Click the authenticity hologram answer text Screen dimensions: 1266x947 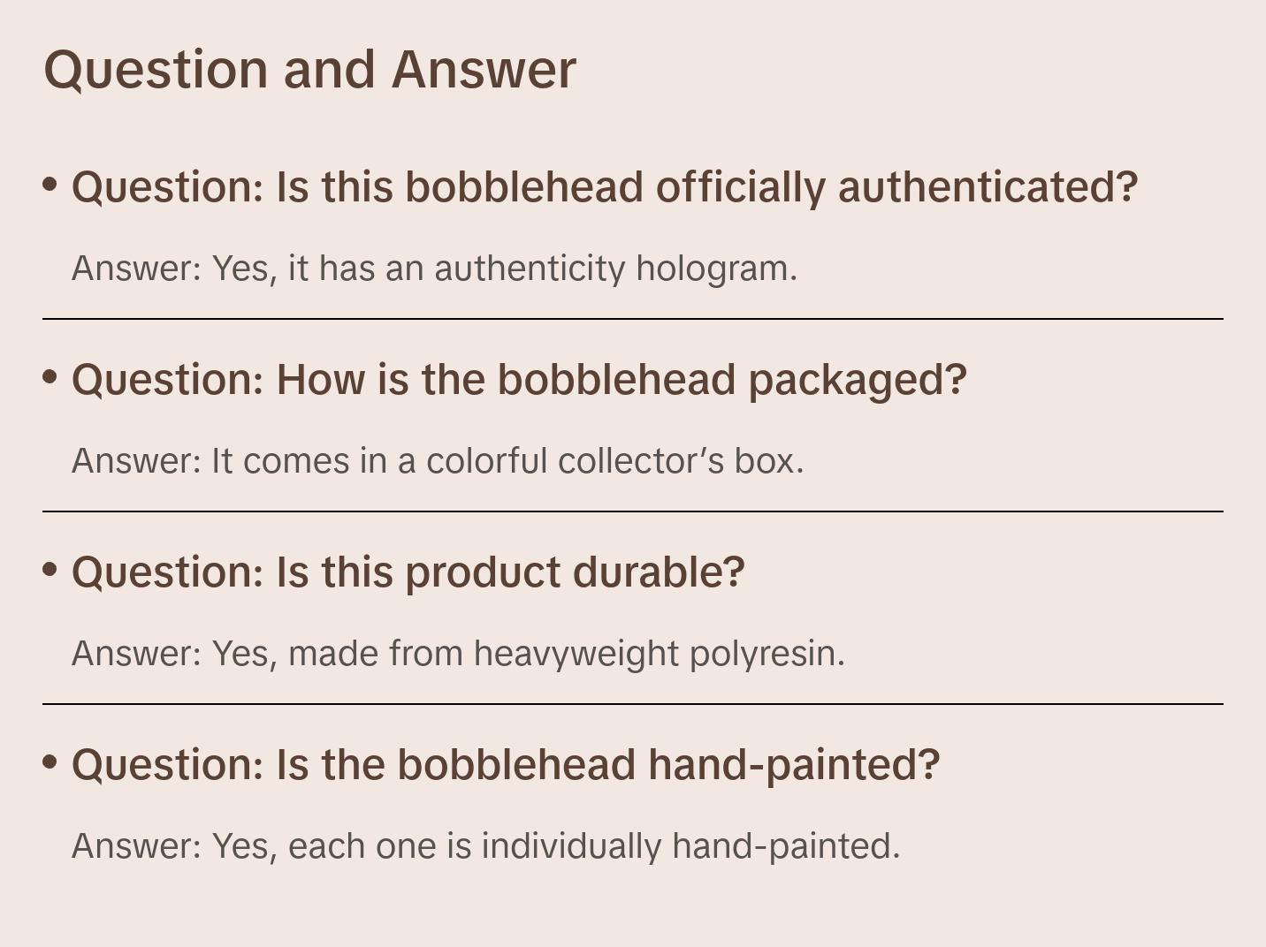434,269
